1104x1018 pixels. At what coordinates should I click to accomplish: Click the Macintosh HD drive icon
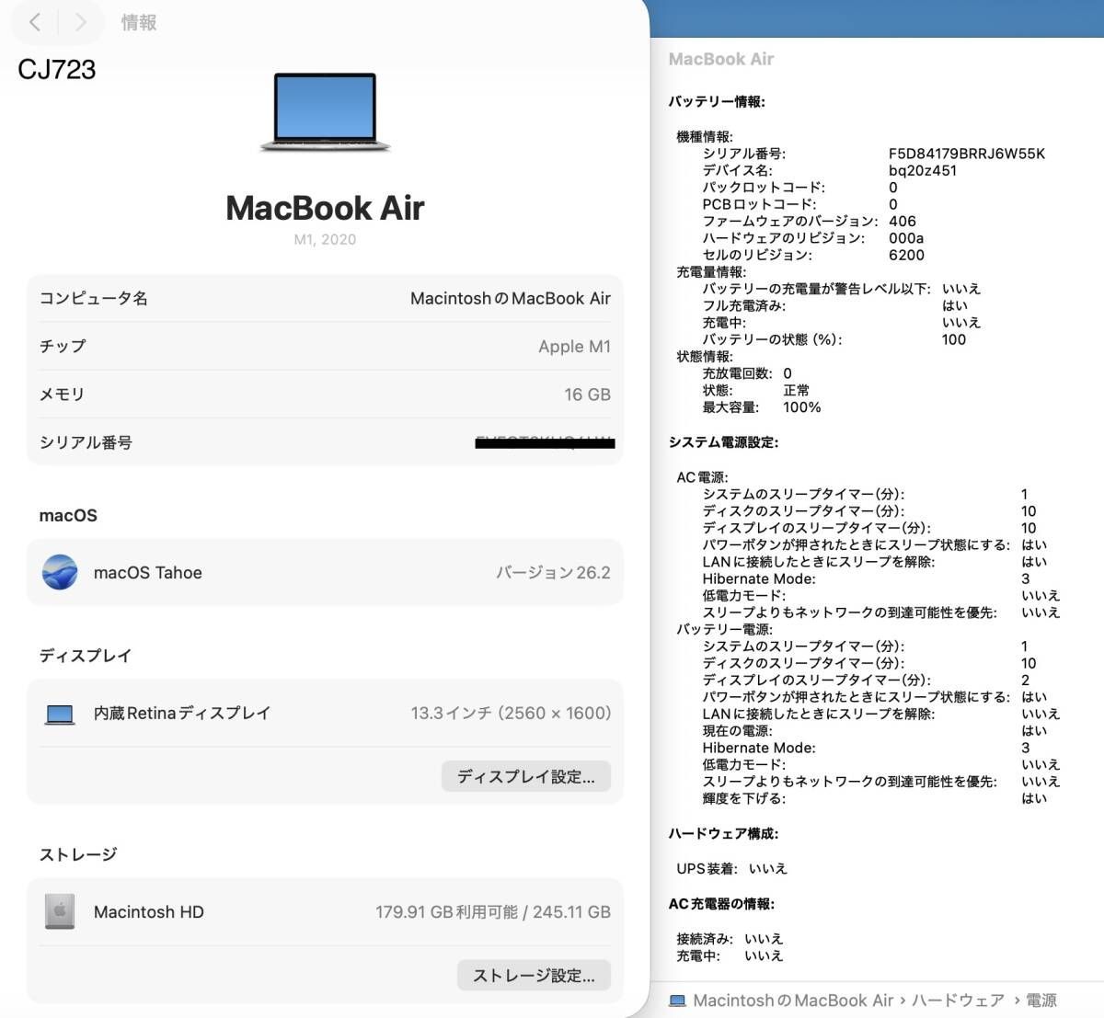click(60, 911)
